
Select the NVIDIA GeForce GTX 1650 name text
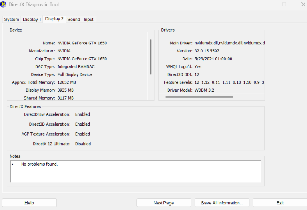pos(82,43)
